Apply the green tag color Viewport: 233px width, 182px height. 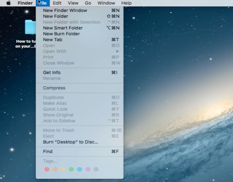[71, 169]
